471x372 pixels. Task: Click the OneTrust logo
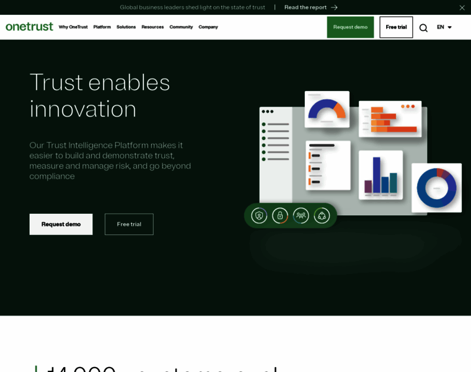click(30, 27)
